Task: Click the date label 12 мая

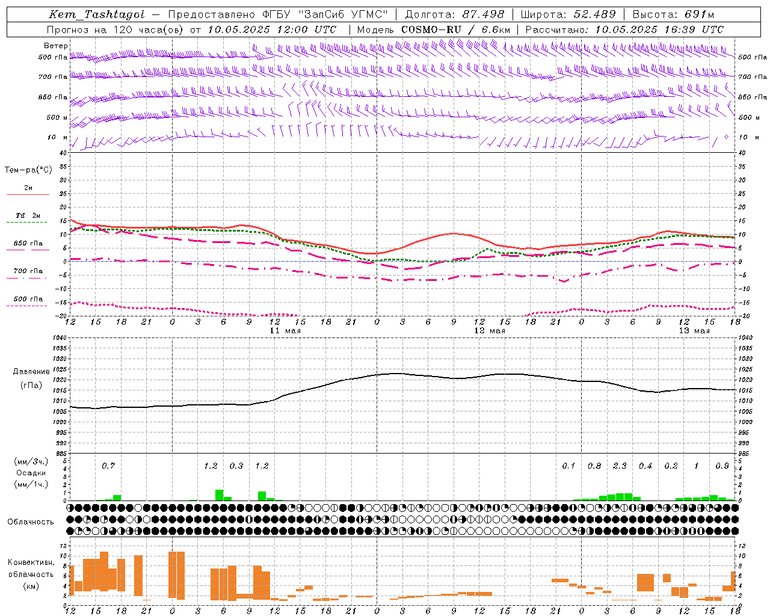Action: 490,331
